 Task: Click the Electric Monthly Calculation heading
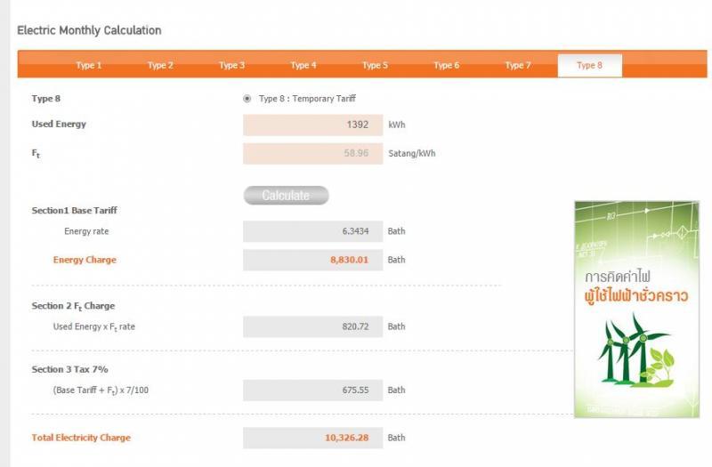click(89, 30)
